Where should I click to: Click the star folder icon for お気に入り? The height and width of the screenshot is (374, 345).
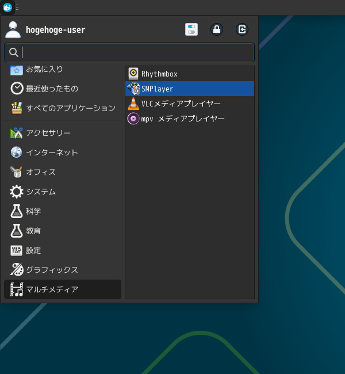tap(17, 70)
